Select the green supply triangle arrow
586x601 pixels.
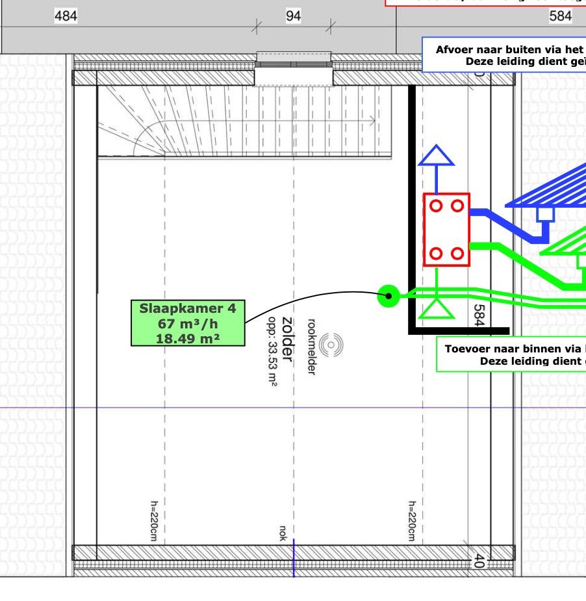437,308
